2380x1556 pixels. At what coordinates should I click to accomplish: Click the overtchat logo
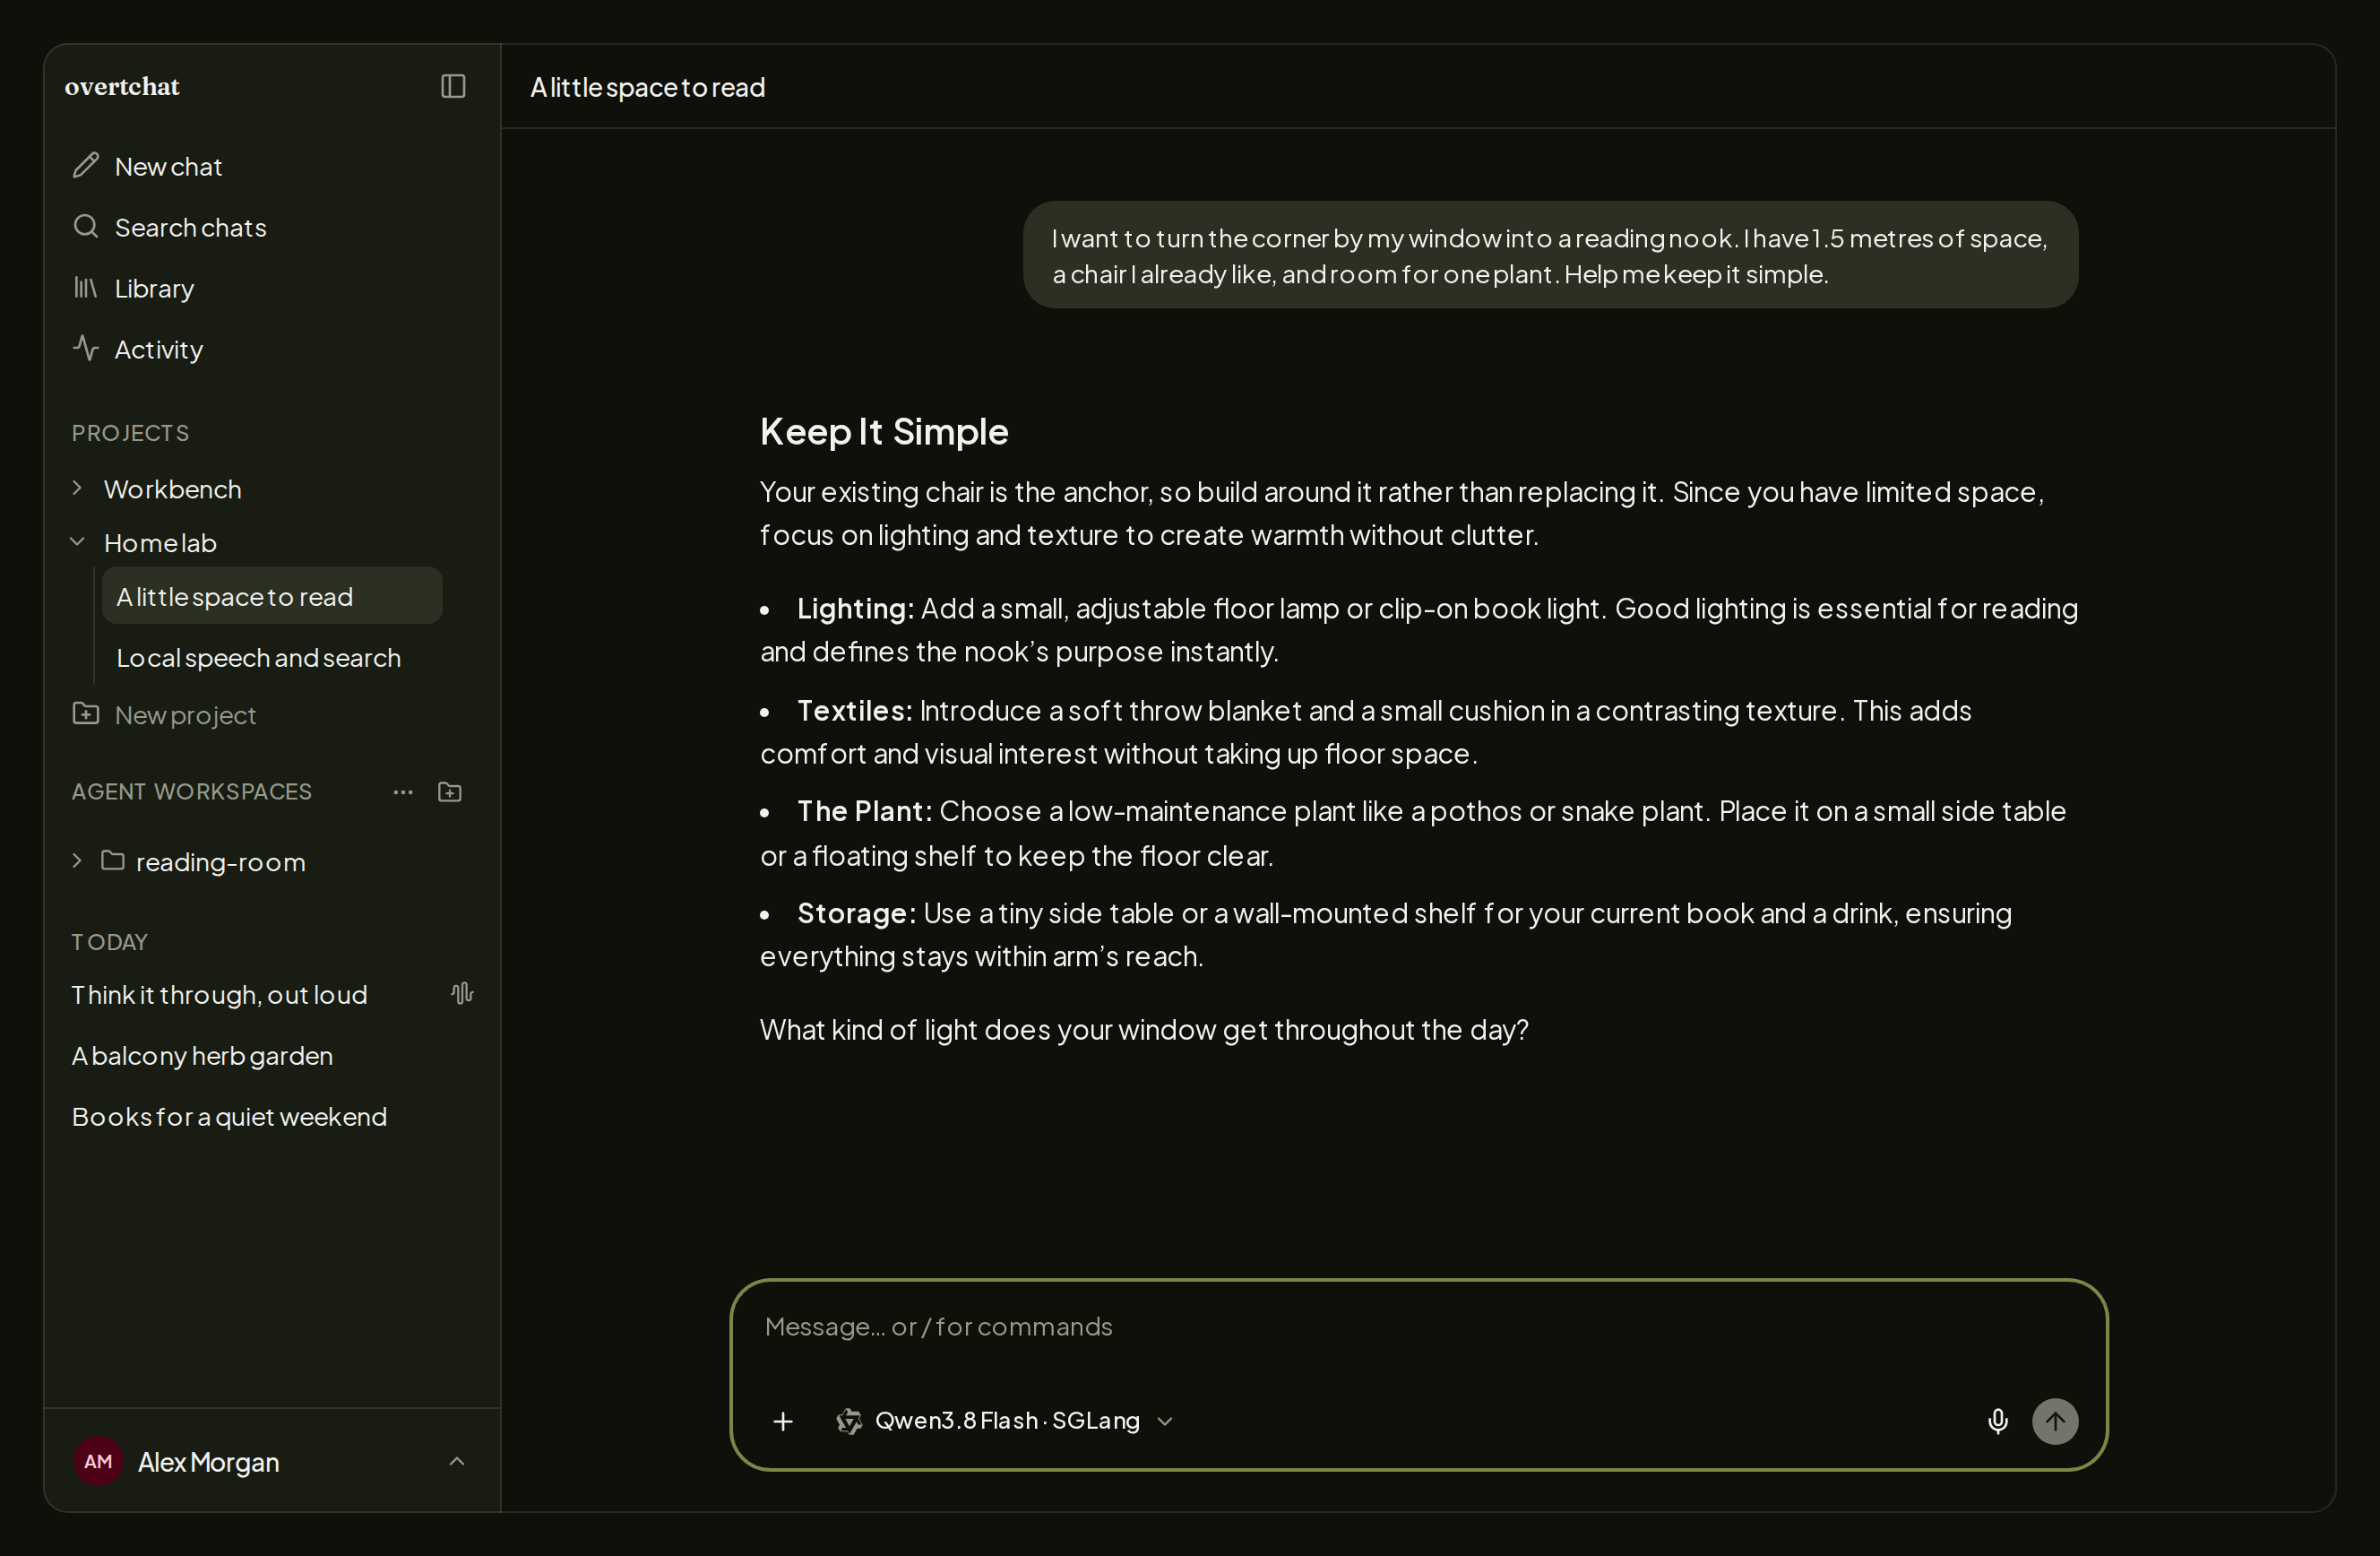coord(122,86)
